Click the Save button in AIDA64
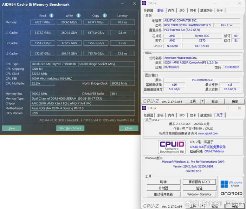Screen dimensions: 246x209 click(x=12, y=128)
